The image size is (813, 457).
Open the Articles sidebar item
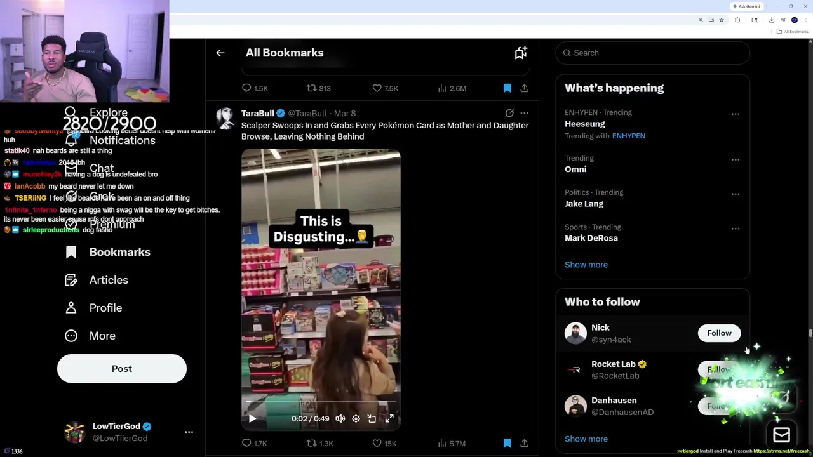97,280
